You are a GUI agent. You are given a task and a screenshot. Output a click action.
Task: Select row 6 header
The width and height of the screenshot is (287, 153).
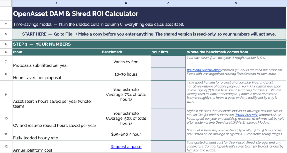point(6,52)
